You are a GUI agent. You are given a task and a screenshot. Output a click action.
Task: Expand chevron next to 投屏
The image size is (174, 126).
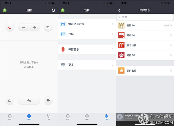(x=113, y=34)
